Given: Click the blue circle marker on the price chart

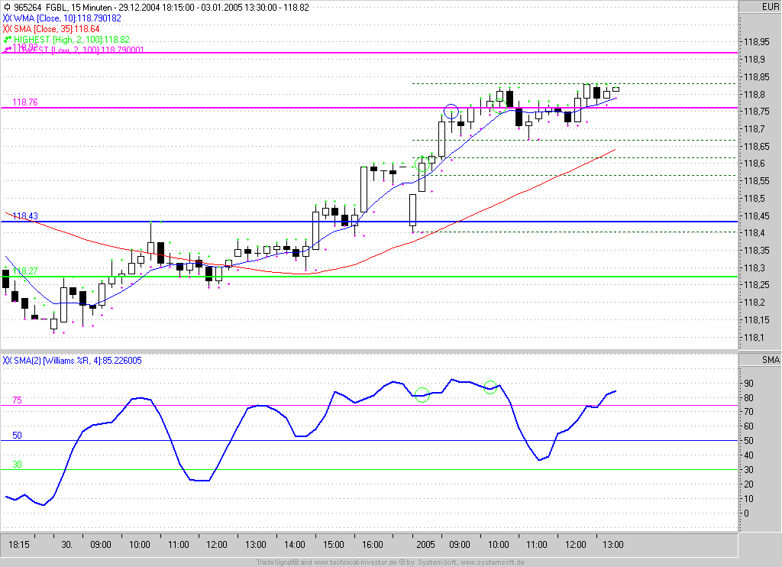Looking at the screenshot, I should pos(451,111).
